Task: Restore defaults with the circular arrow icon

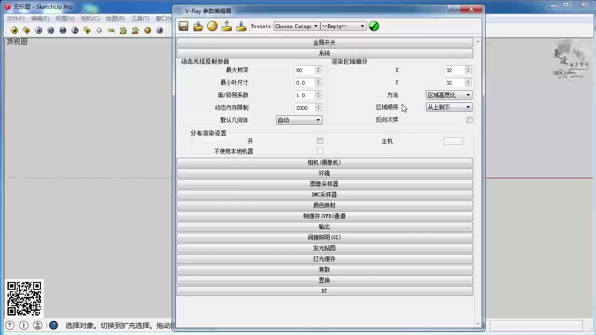Action: coord(212,26)
